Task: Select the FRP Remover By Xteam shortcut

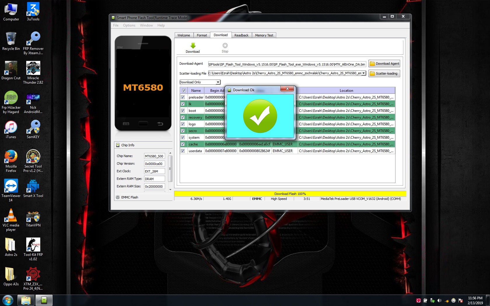Action: click(33, 43)
